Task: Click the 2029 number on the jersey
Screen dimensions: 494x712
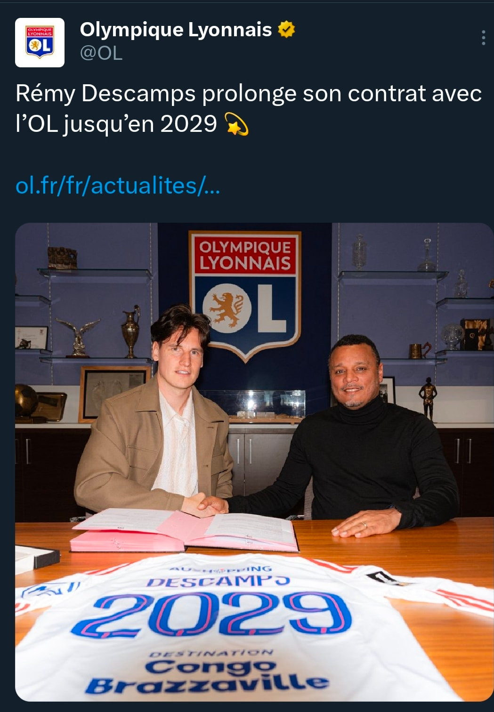Action: pyautogui.click(x=212, y=614)
